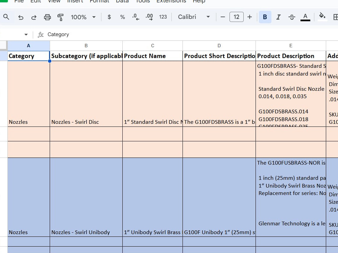Open the Format menu

99,1
